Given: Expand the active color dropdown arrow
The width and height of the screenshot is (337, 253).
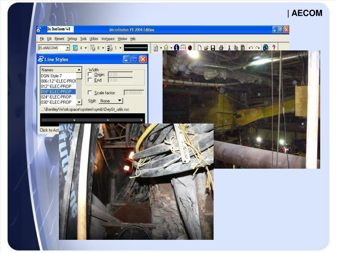Looking at the screenshot, I should click(x=86, y=48).
